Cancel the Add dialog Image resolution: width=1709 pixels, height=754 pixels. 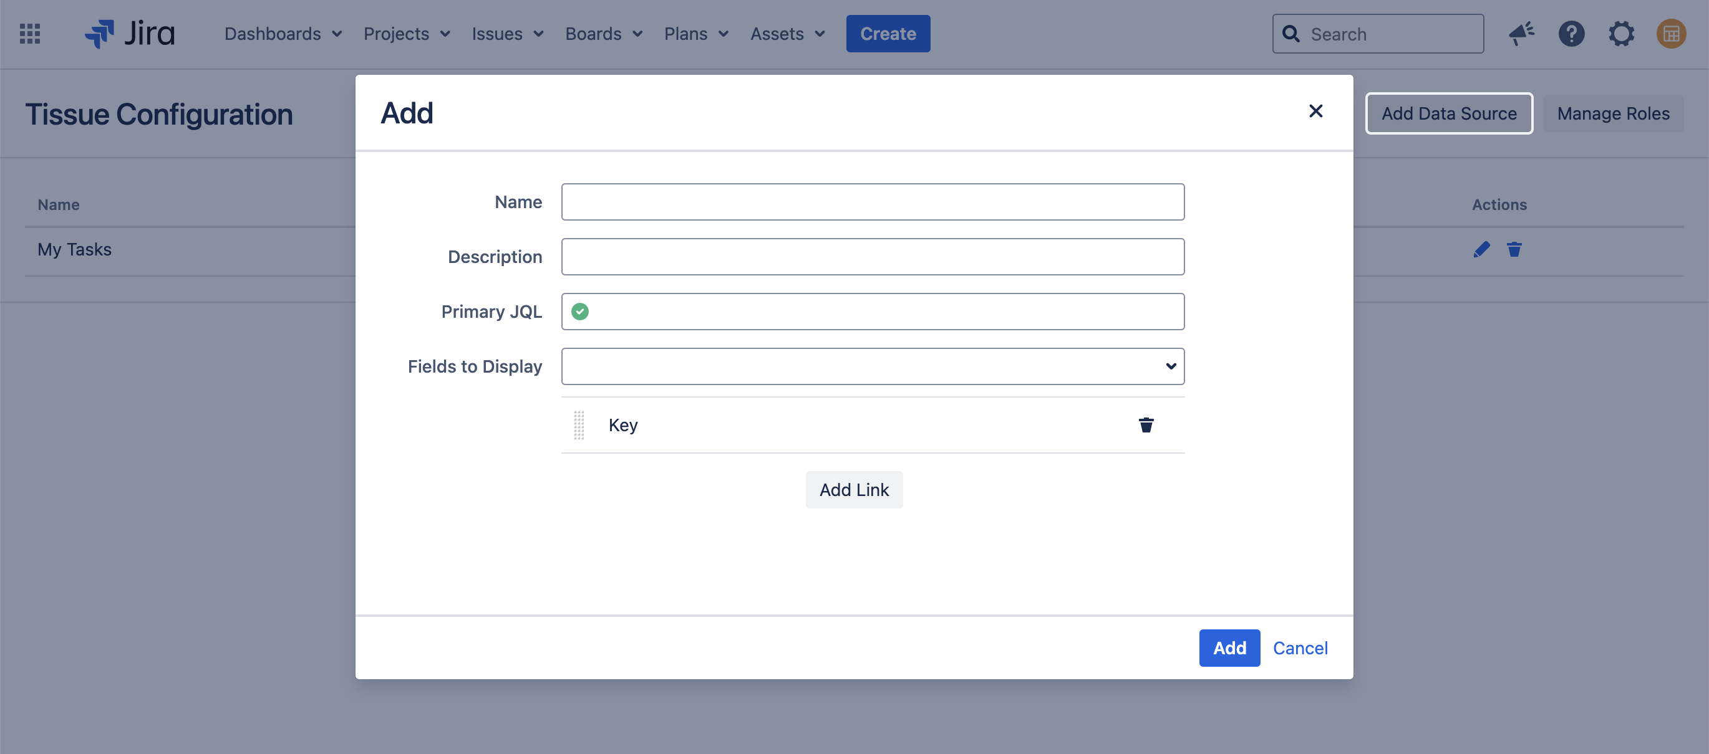(1300, 647)
